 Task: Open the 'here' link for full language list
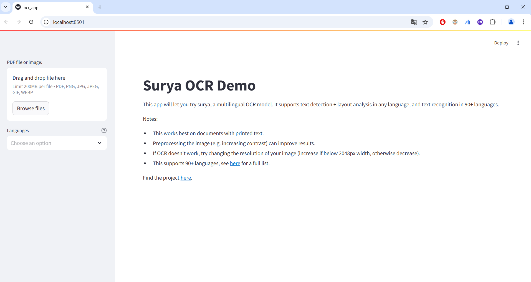coord(235,163)
